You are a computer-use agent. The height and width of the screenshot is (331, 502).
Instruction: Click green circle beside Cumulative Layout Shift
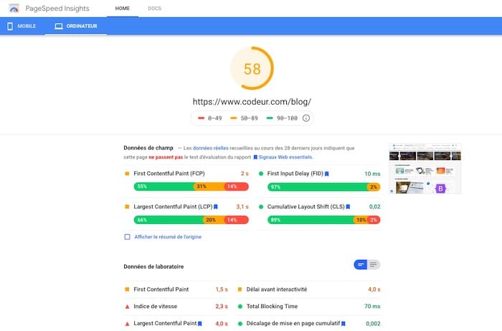pyautogui.click(x=261, y=207)
